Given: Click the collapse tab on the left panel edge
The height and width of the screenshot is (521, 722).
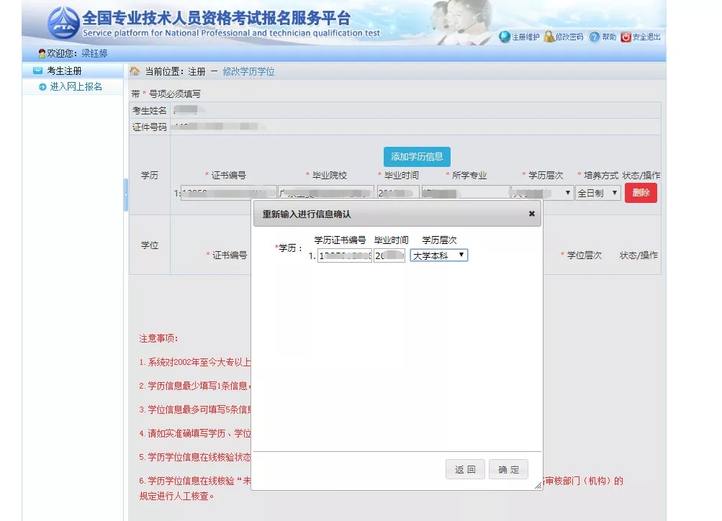Looking at the screenshot, I should pyautogui.click(x=126, y=194).
